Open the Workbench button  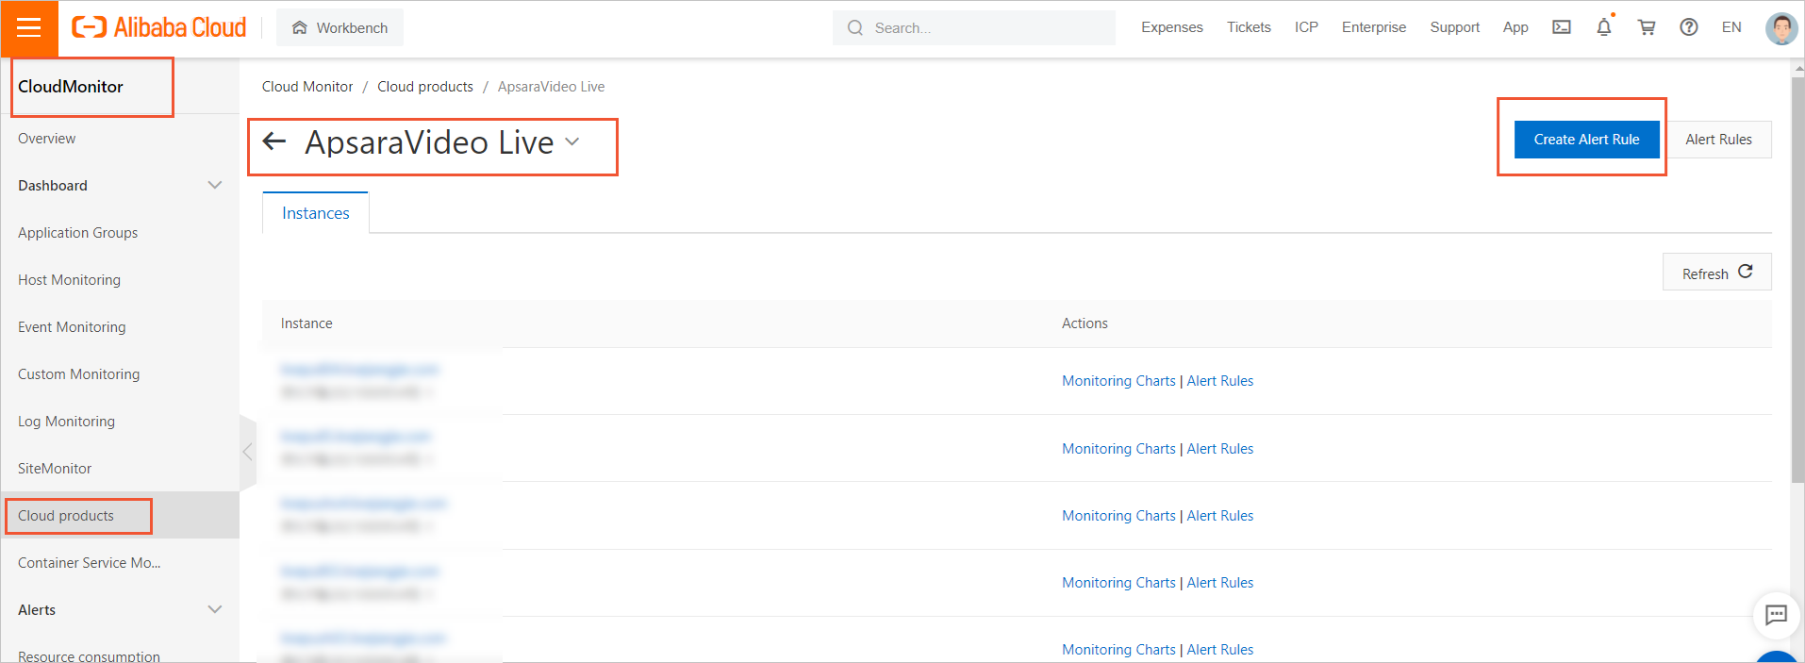pyautogui.click(x=339, y=27)
